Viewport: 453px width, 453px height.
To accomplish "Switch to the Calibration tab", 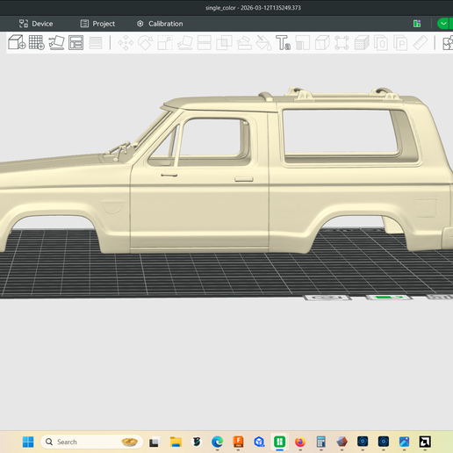I will 160,24.
